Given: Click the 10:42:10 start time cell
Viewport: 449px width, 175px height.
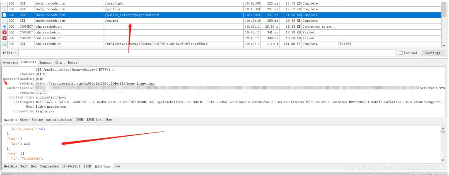Looking at the screenshot, I should (x=253, y=21).
